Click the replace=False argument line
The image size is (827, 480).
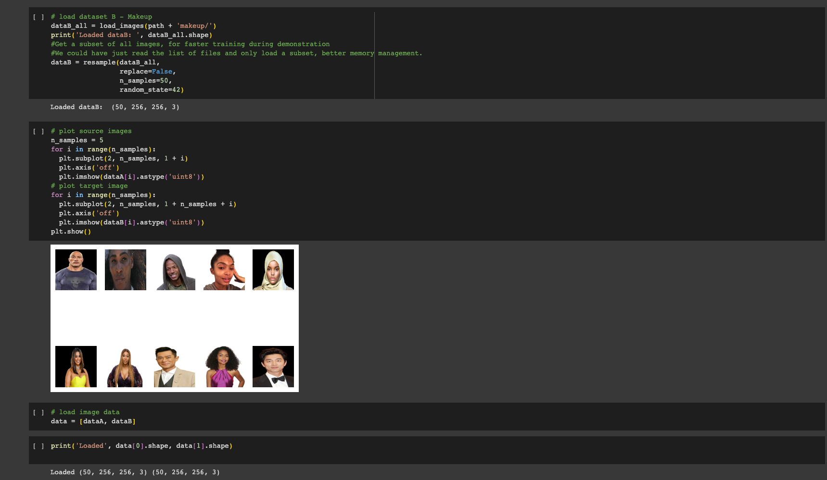click(147, 72)
